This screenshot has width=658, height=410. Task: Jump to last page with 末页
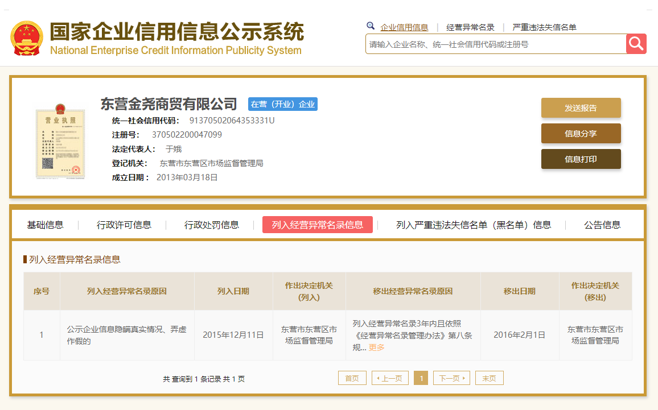click(x=490, y=378)
